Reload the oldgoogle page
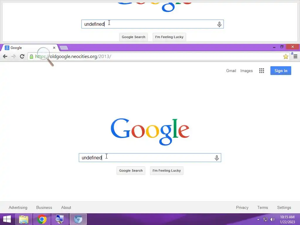300x225 pixels. (22, 57)
